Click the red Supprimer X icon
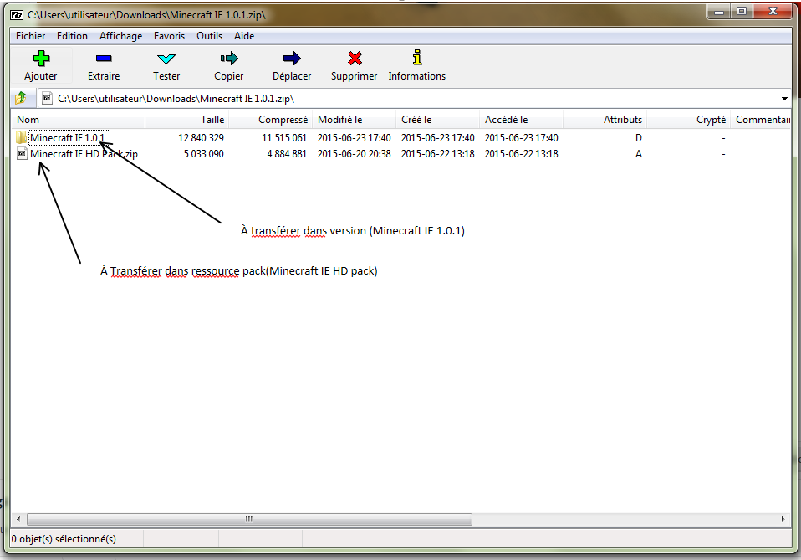Viewport: 801px width, 560px height. click(x=355, y=59)
